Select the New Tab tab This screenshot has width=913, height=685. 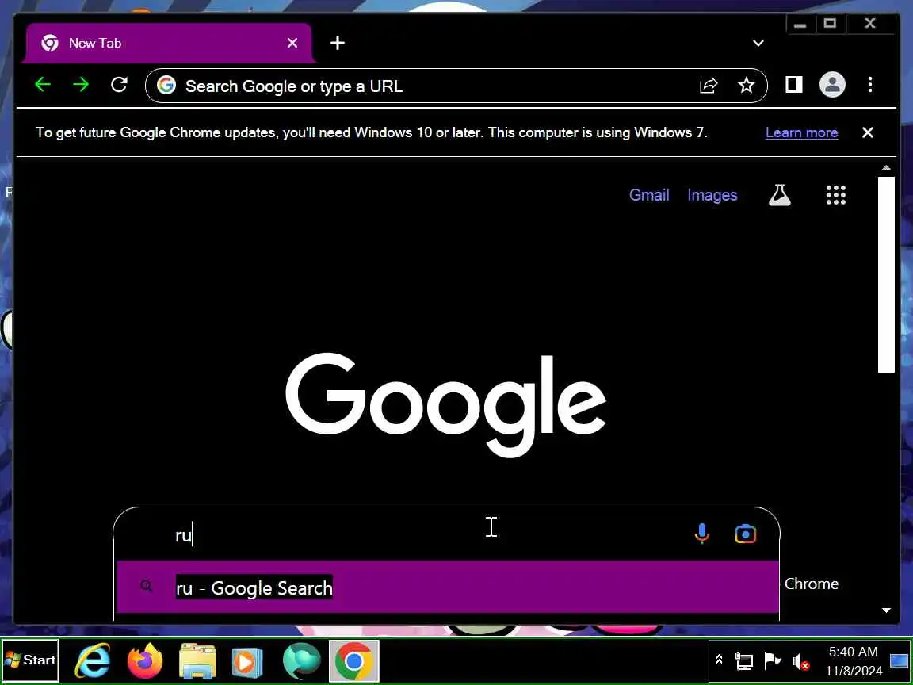[x=169, y=43]
